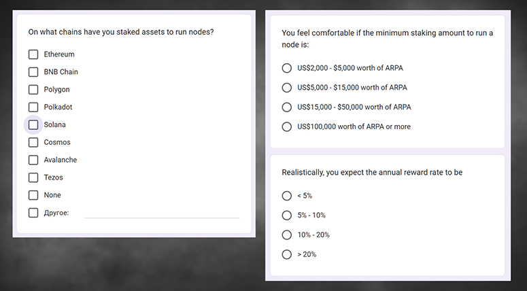Select US$100,000 worth of ARPA or more

(286, 126)
